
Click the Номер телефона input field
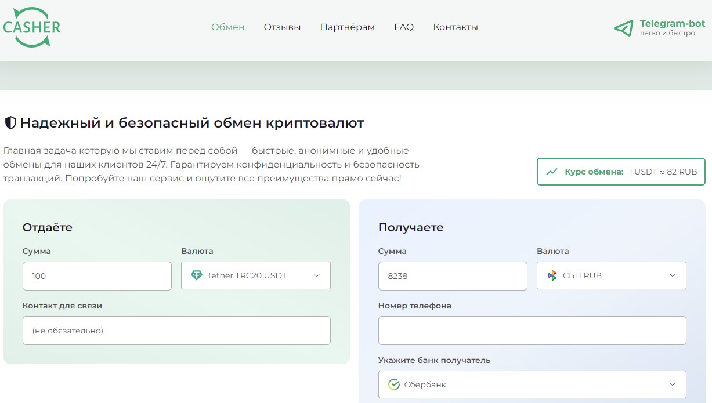tap(532, 331)
